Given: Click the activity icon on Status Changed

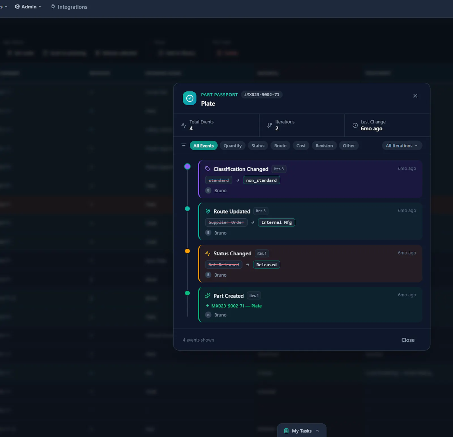Looking at the screenshot, I should point(208,253).
